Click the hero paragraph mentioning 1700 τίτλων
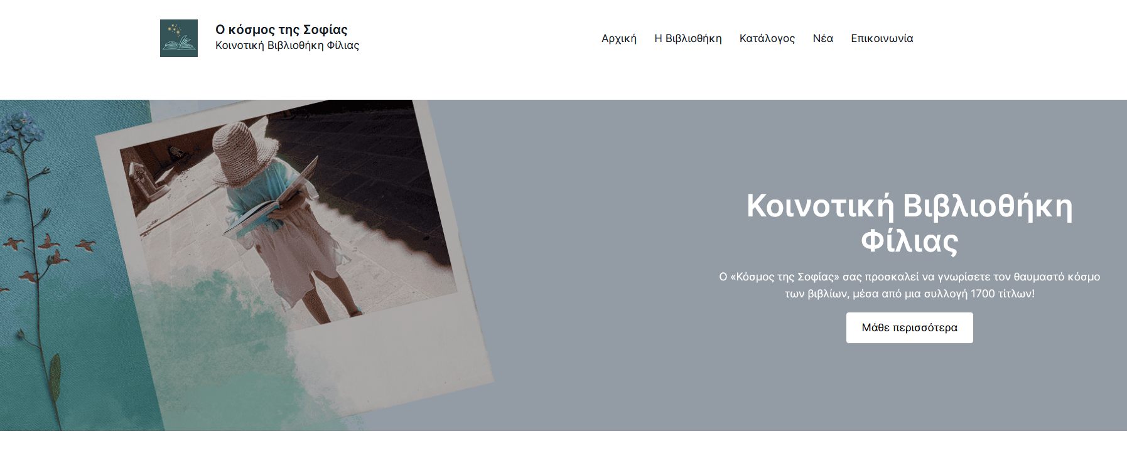This screenshot has height=468, width=1127. click(x=910, y=285)
